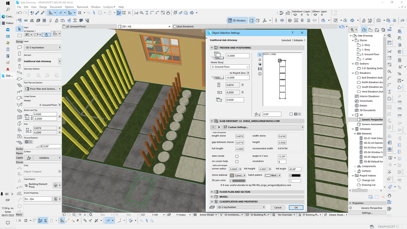This screenshot has height=229, width=407.
Task: Enable the on screen help checkbox
Action: pos(237,162)
